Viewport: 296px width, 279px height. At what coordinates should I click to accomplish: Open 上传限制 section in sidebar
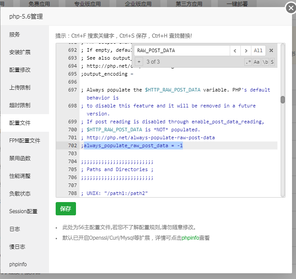(25, 88)
